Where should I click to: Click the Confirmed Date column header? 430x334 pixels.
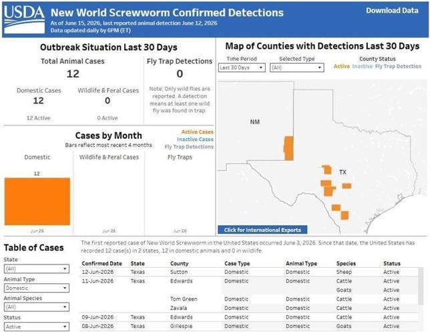click(x=101, y=263)
